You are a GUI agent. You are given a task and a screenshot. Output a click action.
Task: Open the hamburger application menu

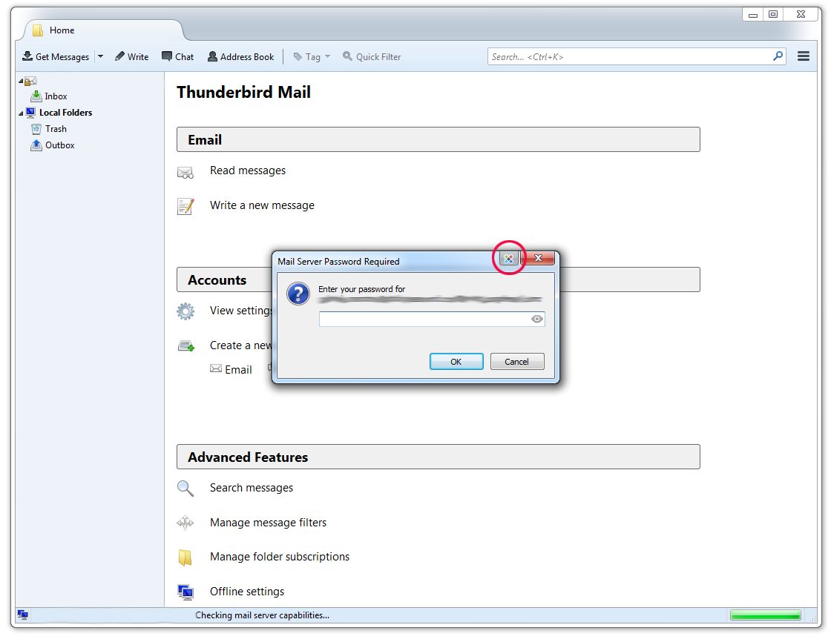coord(803,56)
